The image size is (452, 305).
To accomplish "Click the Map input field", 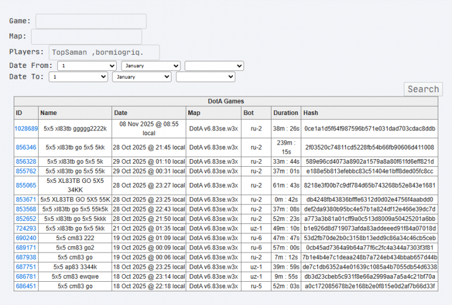I will pyautogui.click(x=86, y=36).
